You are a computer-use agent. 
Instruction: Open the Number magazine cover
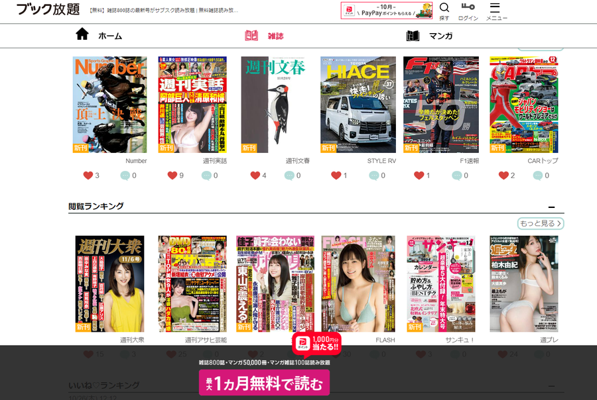109,105
